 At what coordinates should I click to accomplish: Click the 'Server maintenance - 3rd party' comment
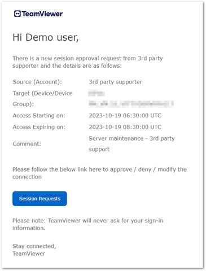[132, 138]
